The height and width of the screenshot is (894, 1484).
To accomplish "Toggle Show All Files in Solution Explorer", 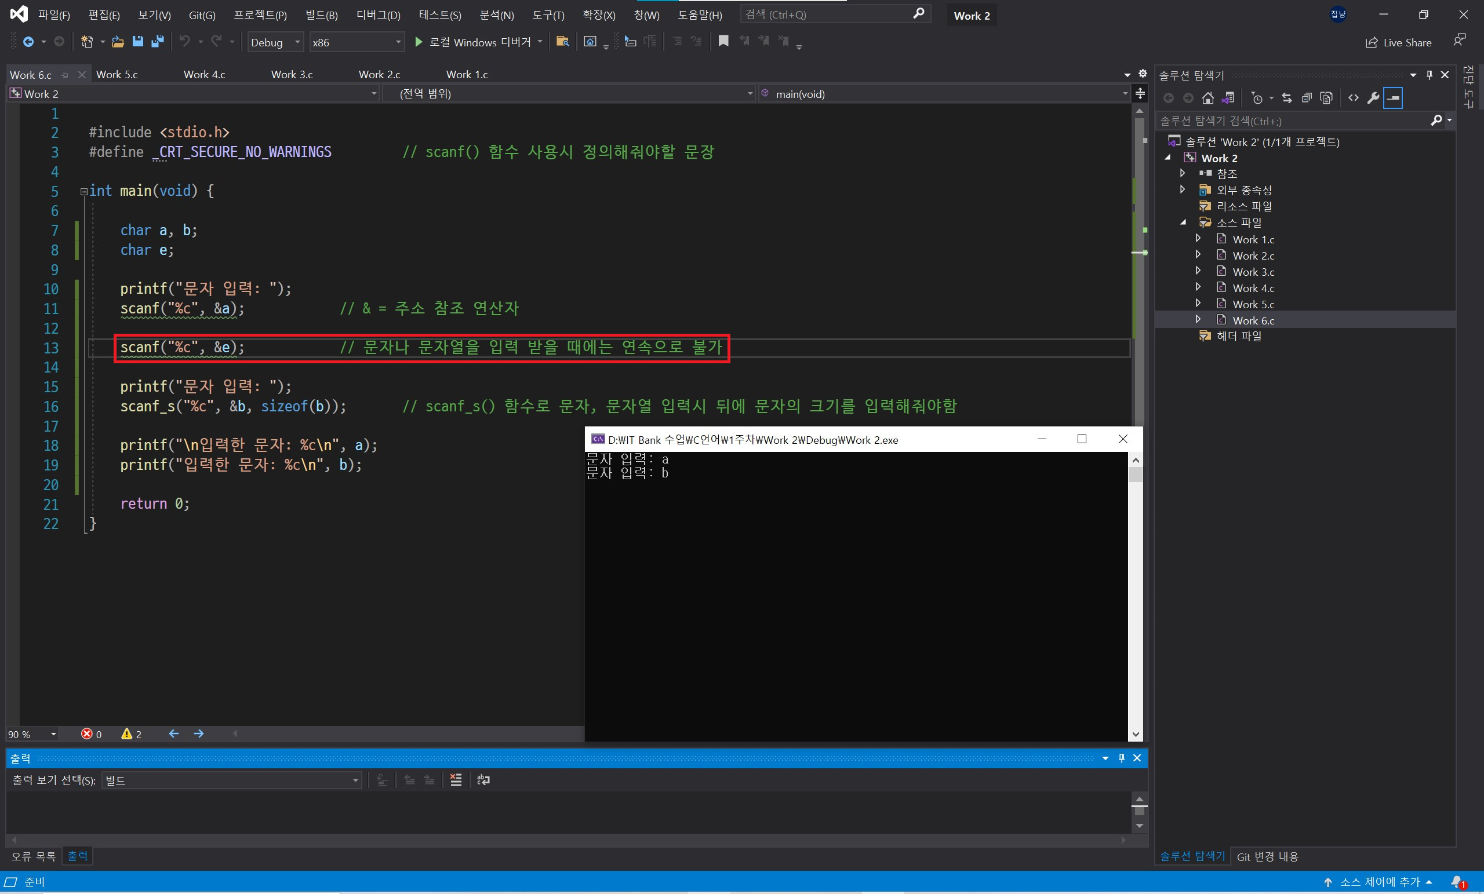I will (x=1326, y=98).
